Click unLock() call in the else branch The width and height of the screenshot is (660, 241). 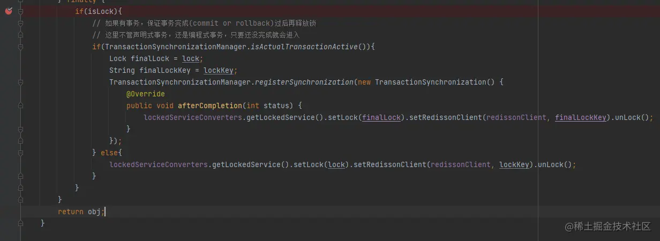pos(555,164)
